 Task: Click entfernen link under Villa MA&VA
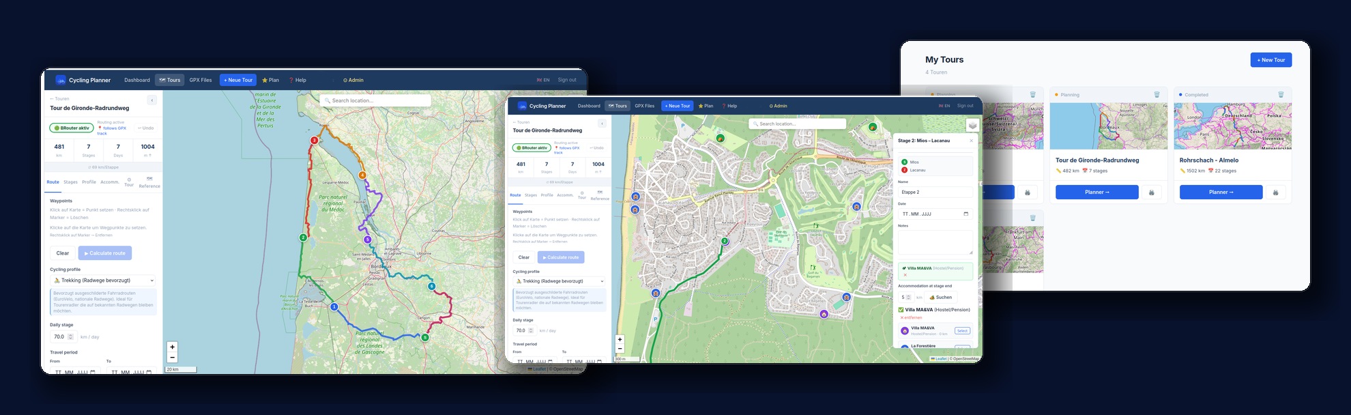(x=911, y=317)
